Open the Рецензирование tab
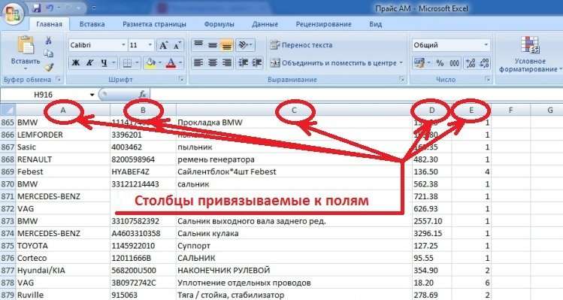Screen dimensions: 563x300 point(323,24)
